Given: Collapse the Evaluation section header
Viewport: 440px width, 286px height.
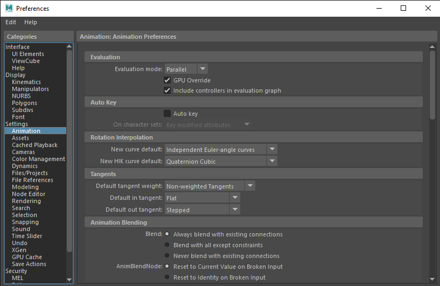Looking at the screenshot, I should (x=254, y=57).
